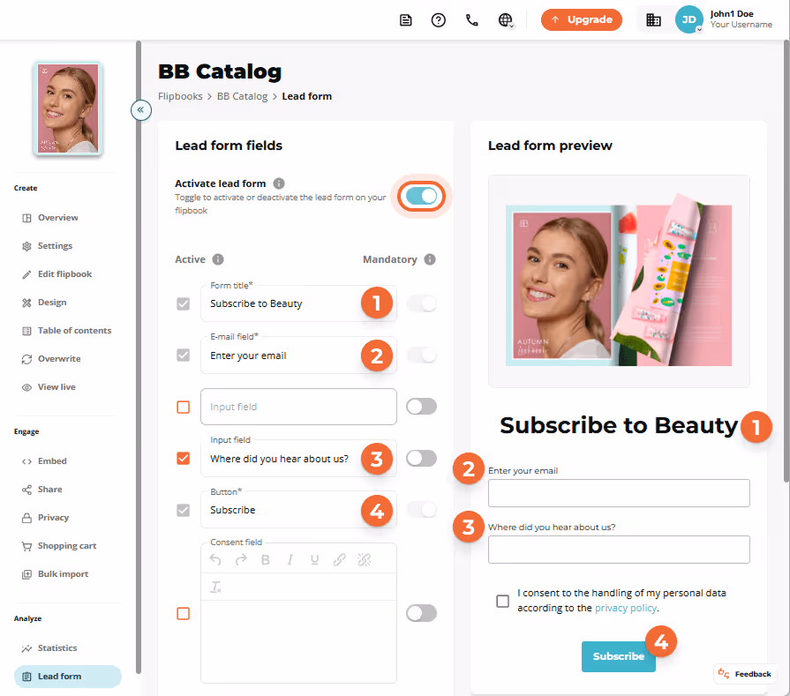
Task: Click the bold formatting icon
Action: [x=266, y=560]
